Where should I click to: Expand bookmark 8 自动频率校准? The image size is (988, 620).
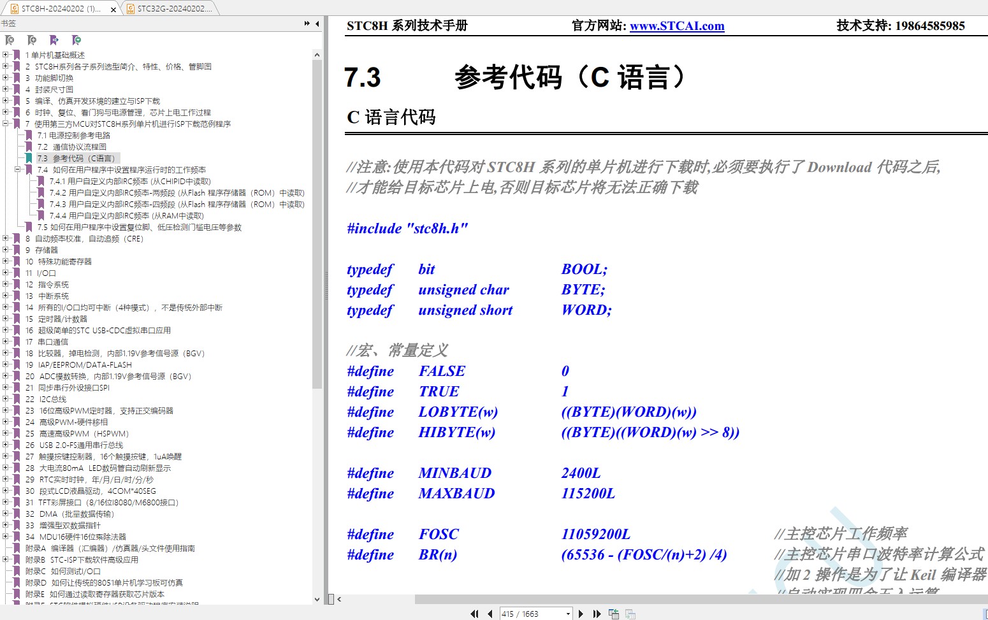click(x=6, y=238)
